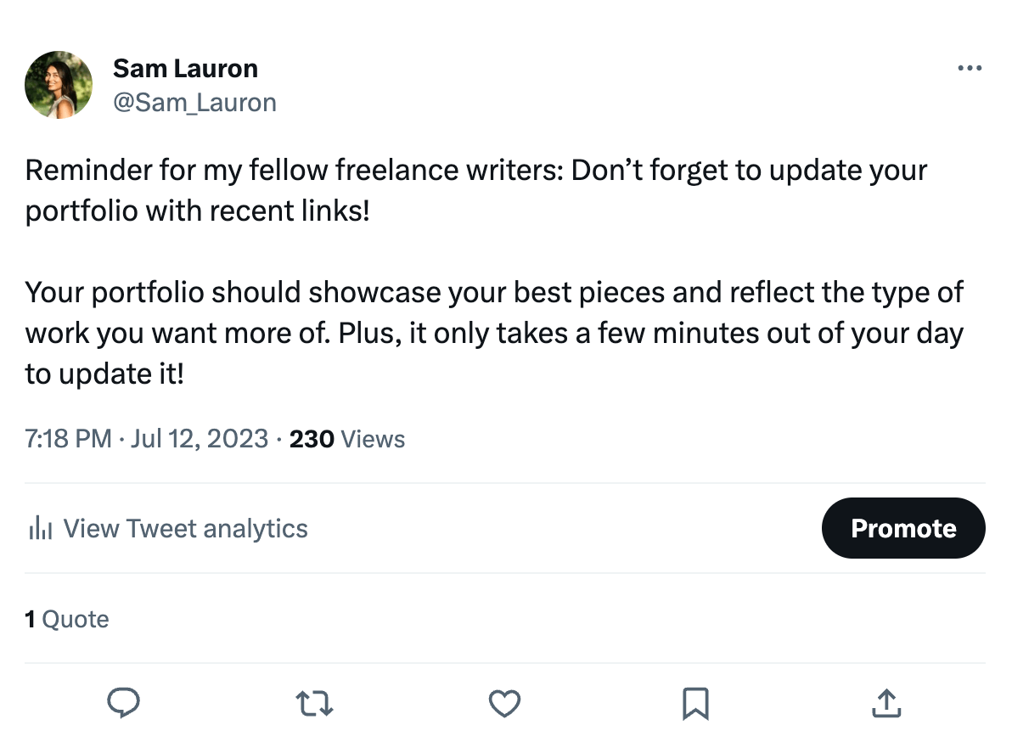1012x742 pixels.
Task: Bookmark this tweet
Action: [696, 703]
